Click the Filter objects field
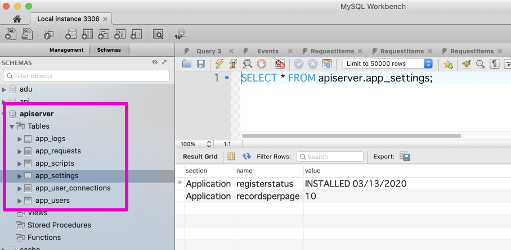Image resolution: width=511 pixels, height=250 pixels. 86,76
